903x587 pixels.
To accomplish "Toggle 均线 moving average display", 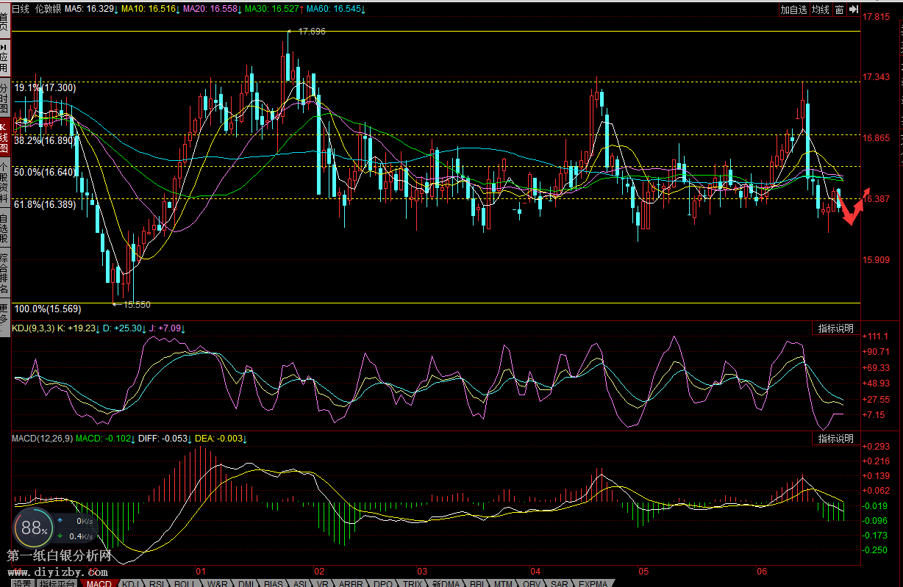I will click(820, 10).
